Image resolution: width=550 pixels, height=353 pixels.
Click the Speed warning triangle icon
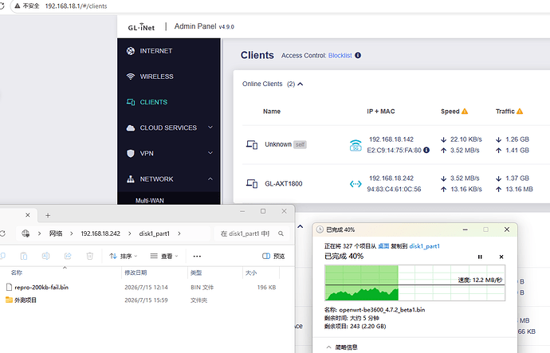tap(465, 111)
